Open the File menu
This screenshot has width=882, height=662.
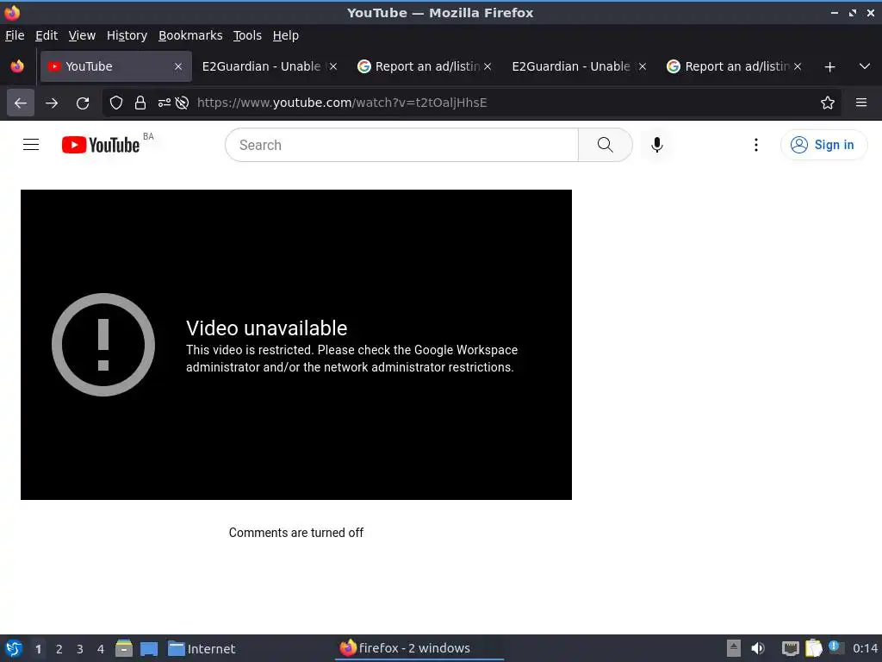pos(15,35)
